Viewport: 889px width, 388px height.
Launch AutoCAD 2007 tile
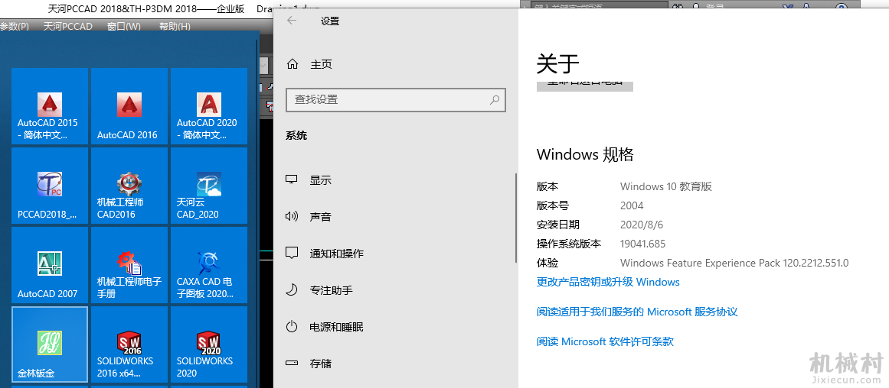(50, 265)
